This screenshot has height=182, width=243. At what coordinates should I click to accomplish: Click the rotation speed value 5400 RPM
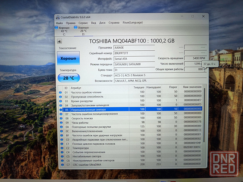(195, 58)
